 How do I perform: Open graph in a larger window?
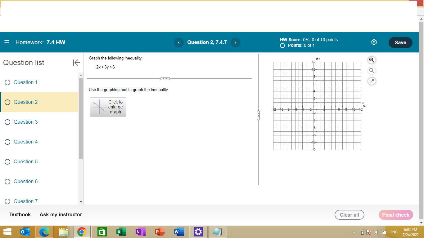click(372, 81)
